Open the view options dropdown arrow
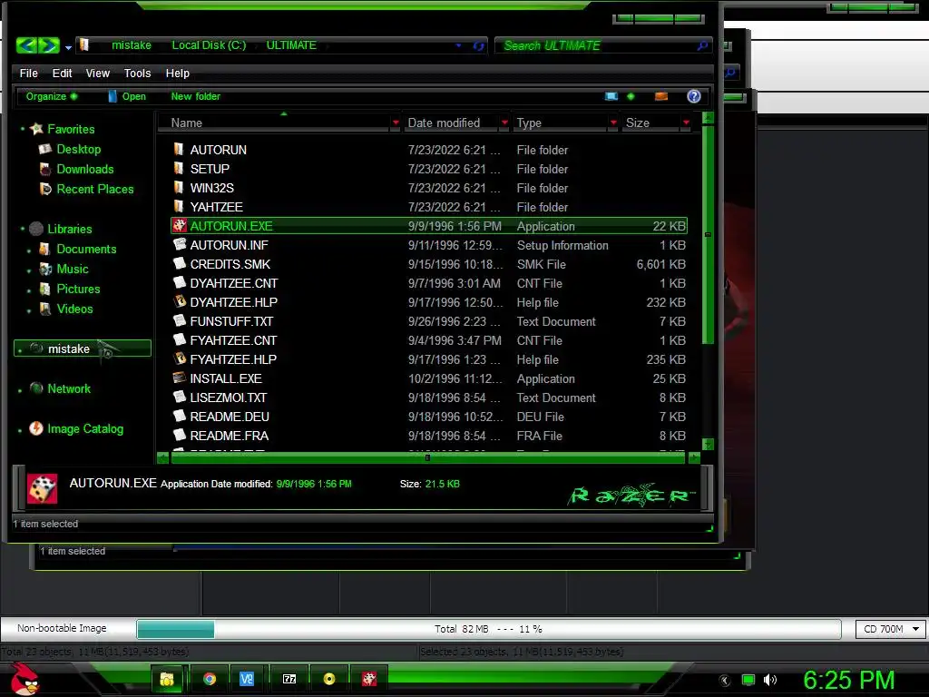The height and width of the screenshot is (697, 929). (x=631, y=96)
